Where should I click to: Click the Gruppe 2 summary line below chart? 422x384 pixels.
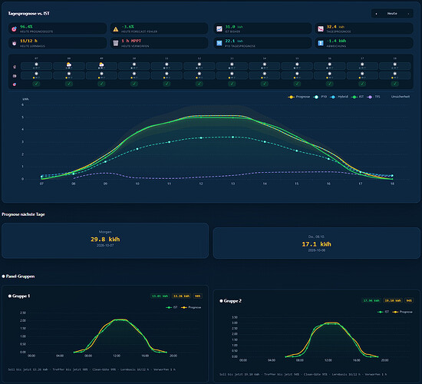(x=303, y=374)
